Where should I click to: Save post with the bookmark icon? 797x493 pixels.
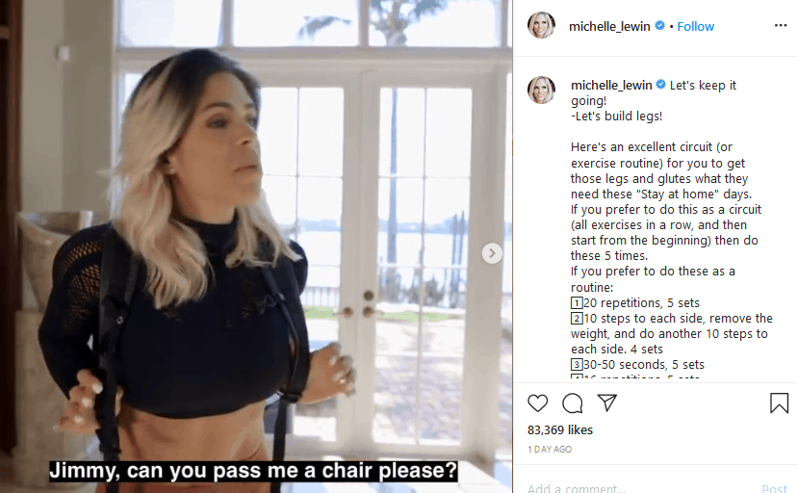pos(779,403)
